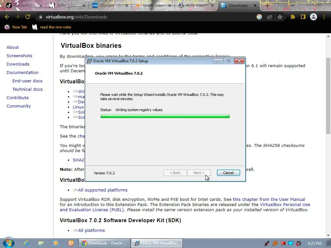Screen dimensions: 331x248
Task: Open the clock showing 4:25 PM
Action: pos(315,243)
